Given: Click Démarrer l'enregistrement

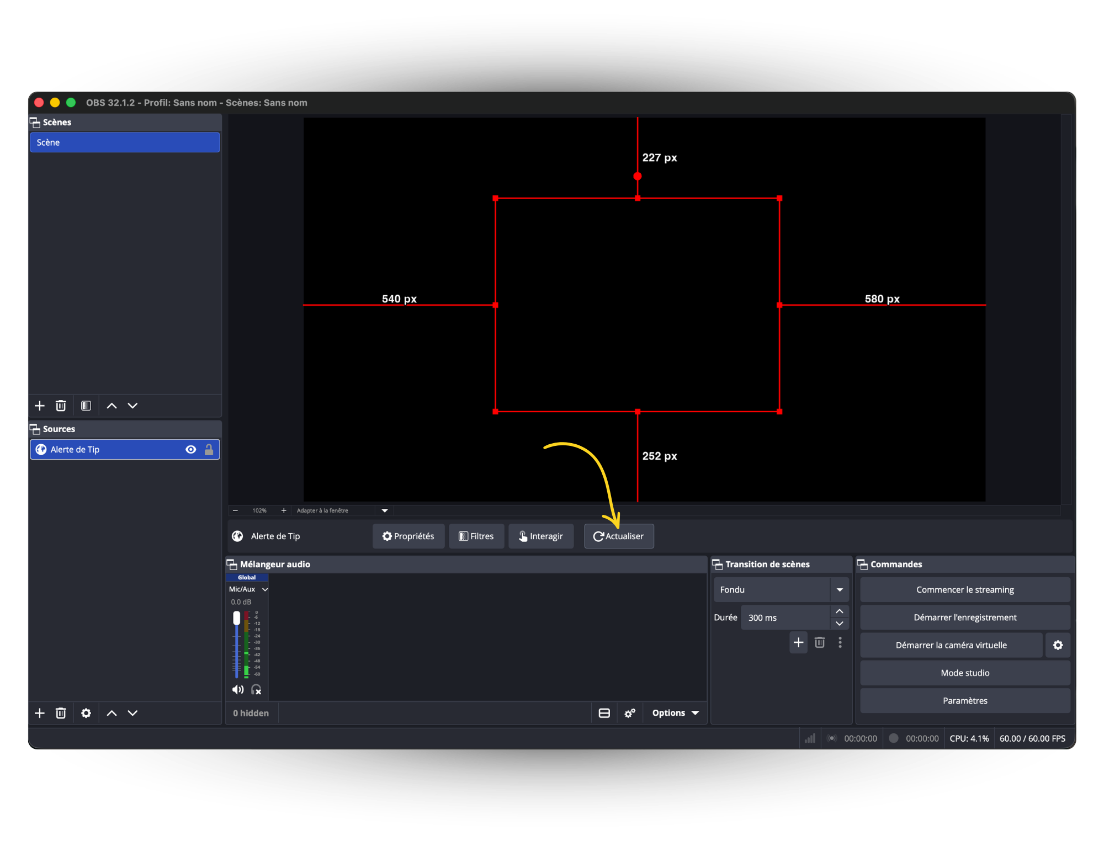Looking at the screenshot, I should click(965, 617).
